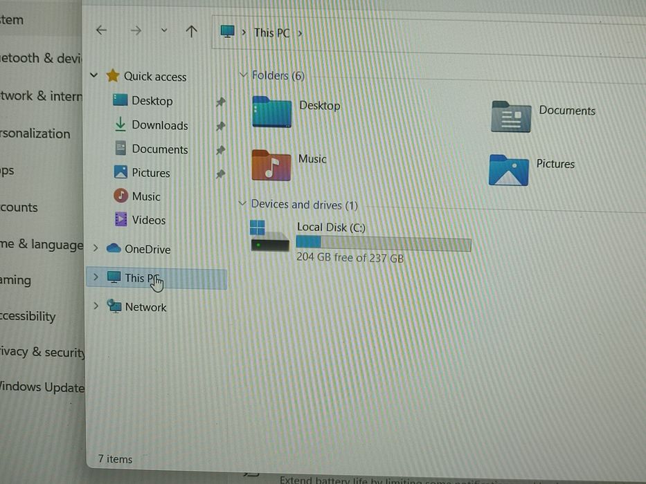Select the Local Disk (C:) drive icon
Image resolution: width=646 pixels, height=484 pixels.
click(270, 235)
